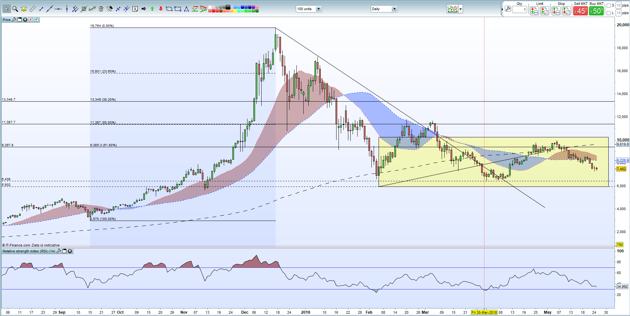Click the Qty quantity input field
Image resolution: width=630 pixels, height=316 pixels.
(x=520, y=10)
